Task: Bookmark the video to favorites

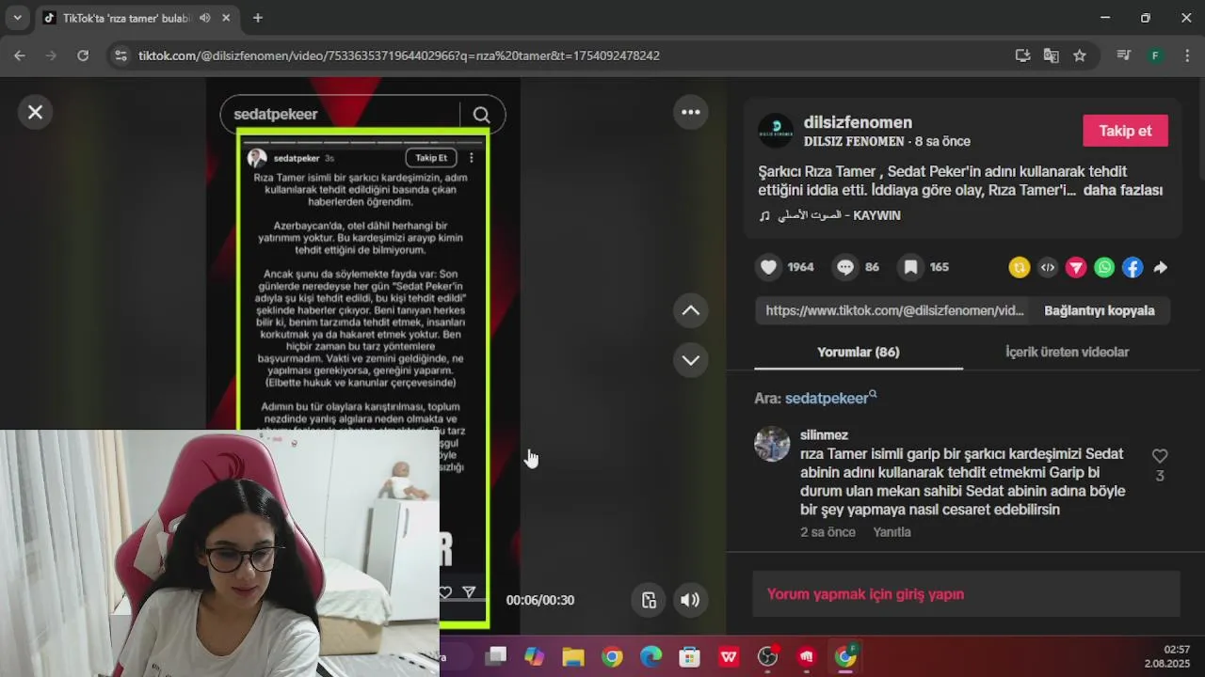Action: coord(910,267)
